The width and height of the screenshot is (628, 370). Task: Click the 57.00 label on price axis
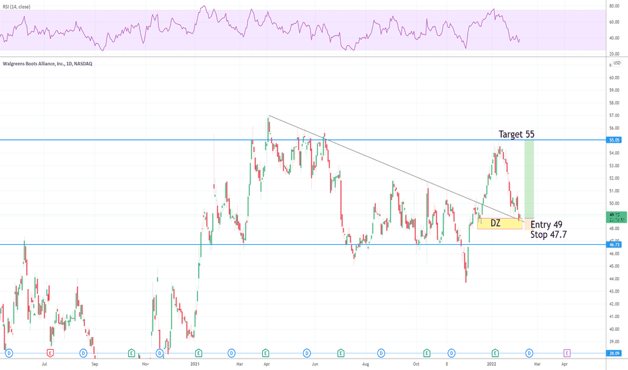(x=614, y=115)
